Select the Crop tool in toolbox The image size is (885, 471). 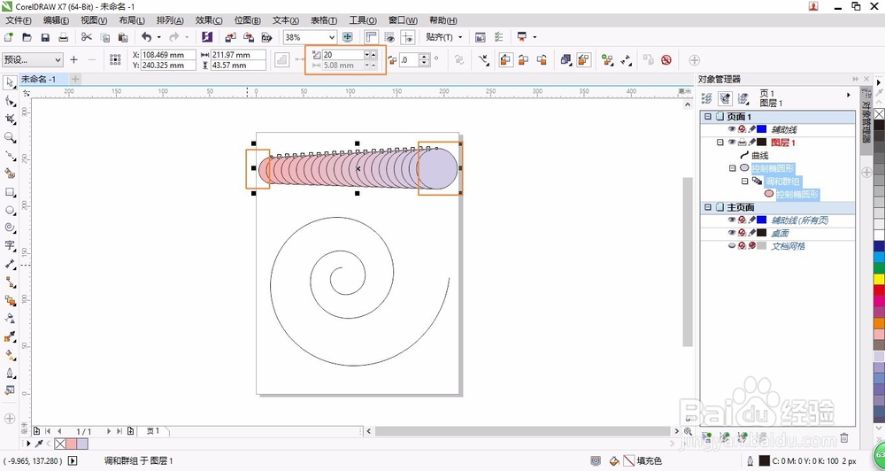point(10,120)
